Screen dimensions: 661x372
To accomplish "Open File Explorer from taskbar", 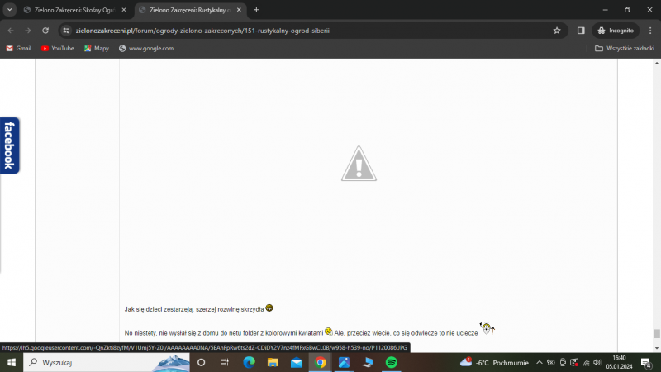I will tap(273, 362).
